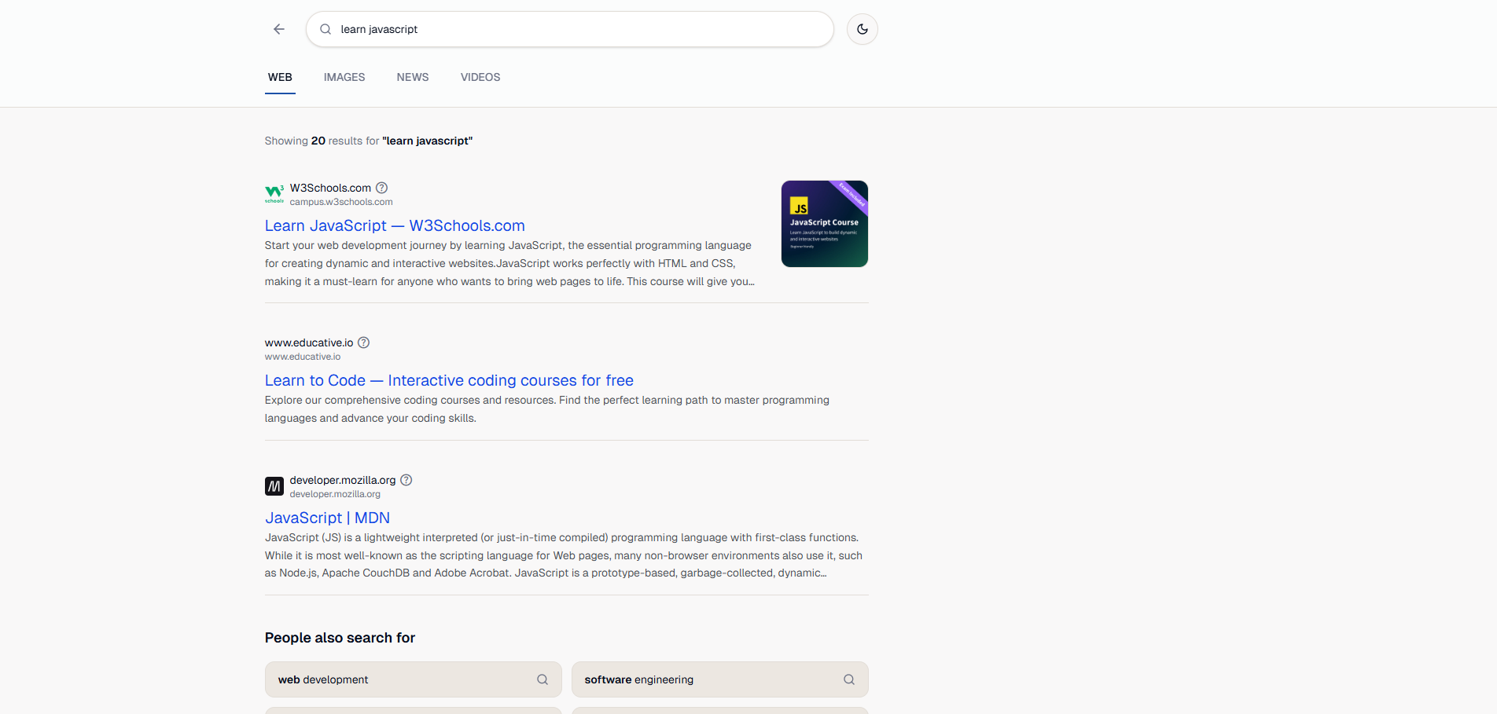The image size is (1497, 714).
Task: Open the Videos tab
Action: click(480, 77)
